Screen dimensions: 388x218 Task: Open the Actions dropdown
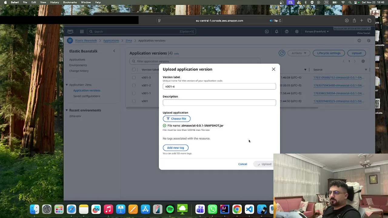299,53
